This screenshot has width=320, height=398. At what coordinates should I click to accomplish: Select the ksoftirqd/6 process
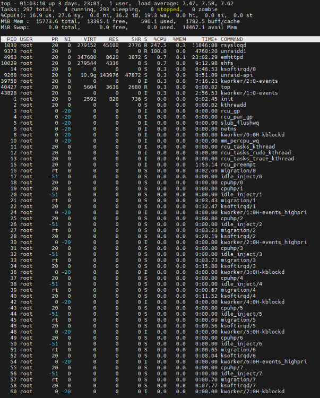point(238,356)
